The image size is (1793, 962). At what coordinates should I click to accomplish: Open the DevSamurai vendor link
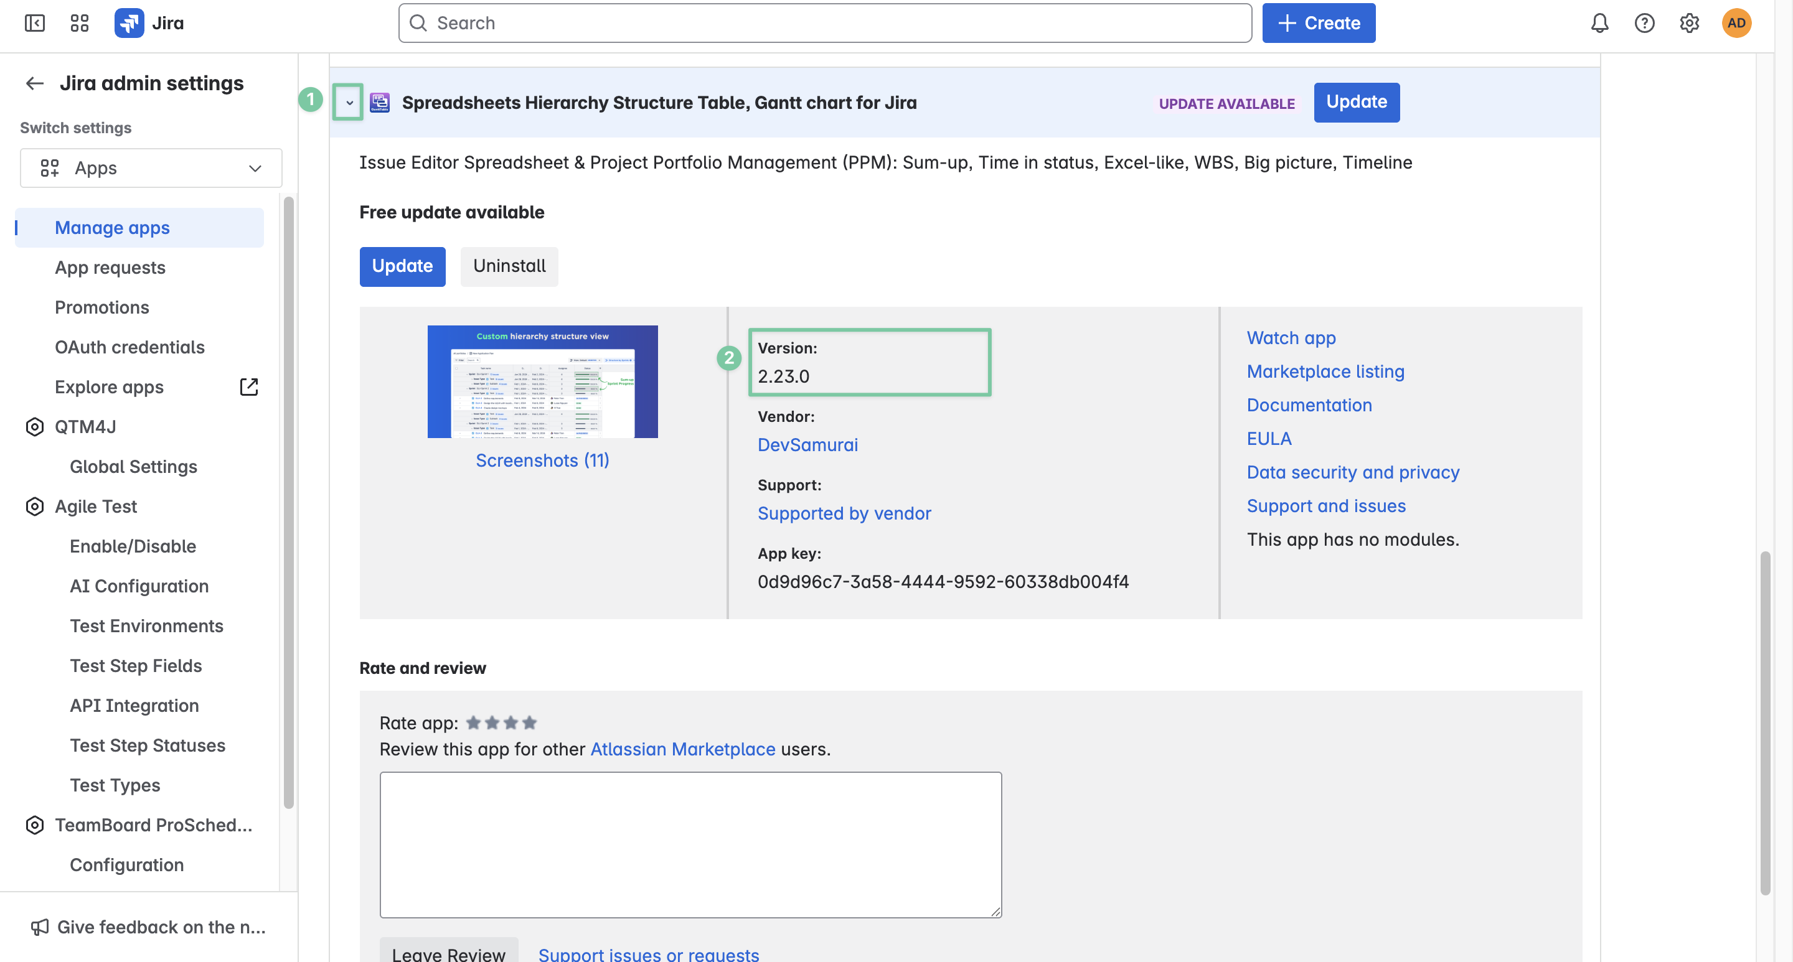tap(807, 444)
